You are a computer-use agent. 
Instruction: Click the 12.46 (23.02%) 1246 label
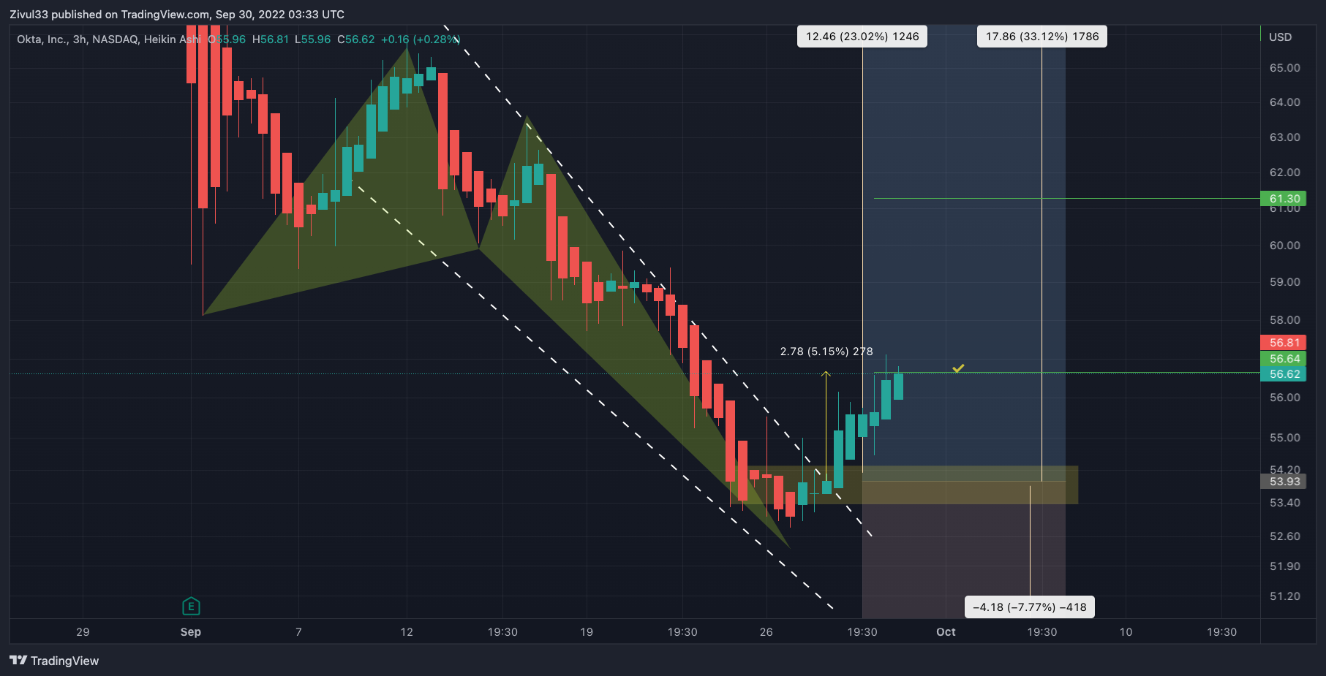[x=862, y=37]
